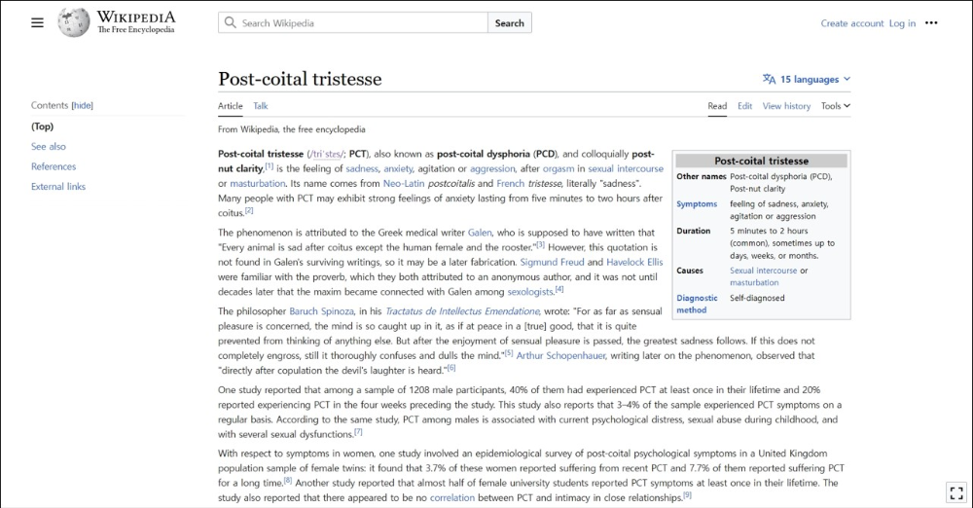Image resolution: width=973 pixels, height=508 pixels.
Task: Click the Create account link
Action: 852,23
